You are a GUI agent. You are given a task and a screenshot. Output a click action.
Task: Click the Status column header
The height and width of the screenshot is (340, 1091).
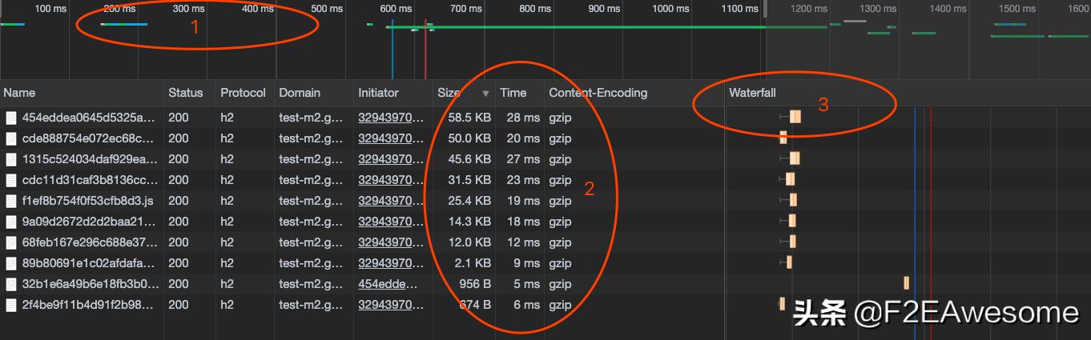[185, 93]
